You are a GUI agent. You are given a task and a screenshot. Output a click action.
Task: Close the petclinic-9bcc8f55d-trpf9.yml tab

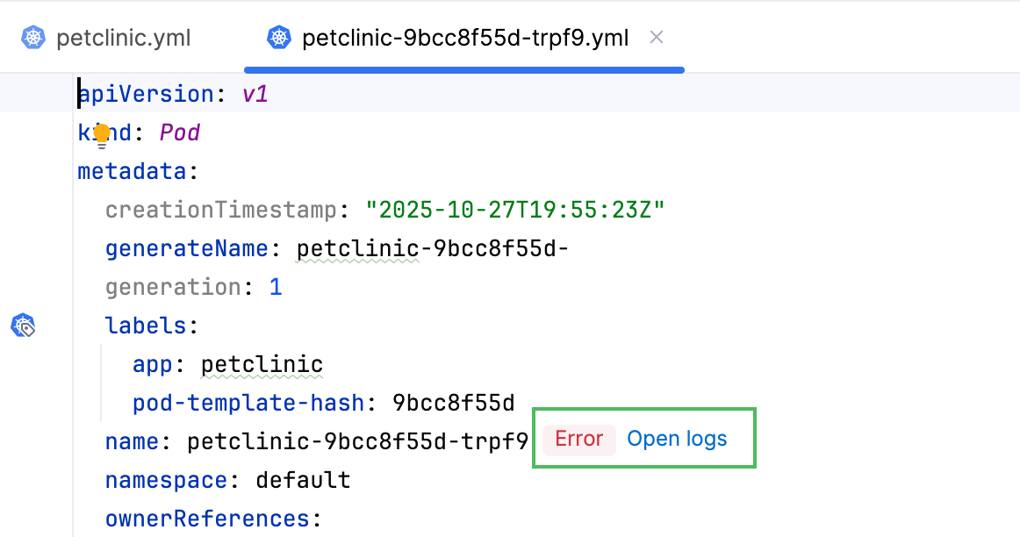(x=657, y=38)
